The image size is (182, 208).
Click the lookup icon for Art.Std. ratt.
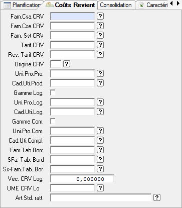click(157, 197)
